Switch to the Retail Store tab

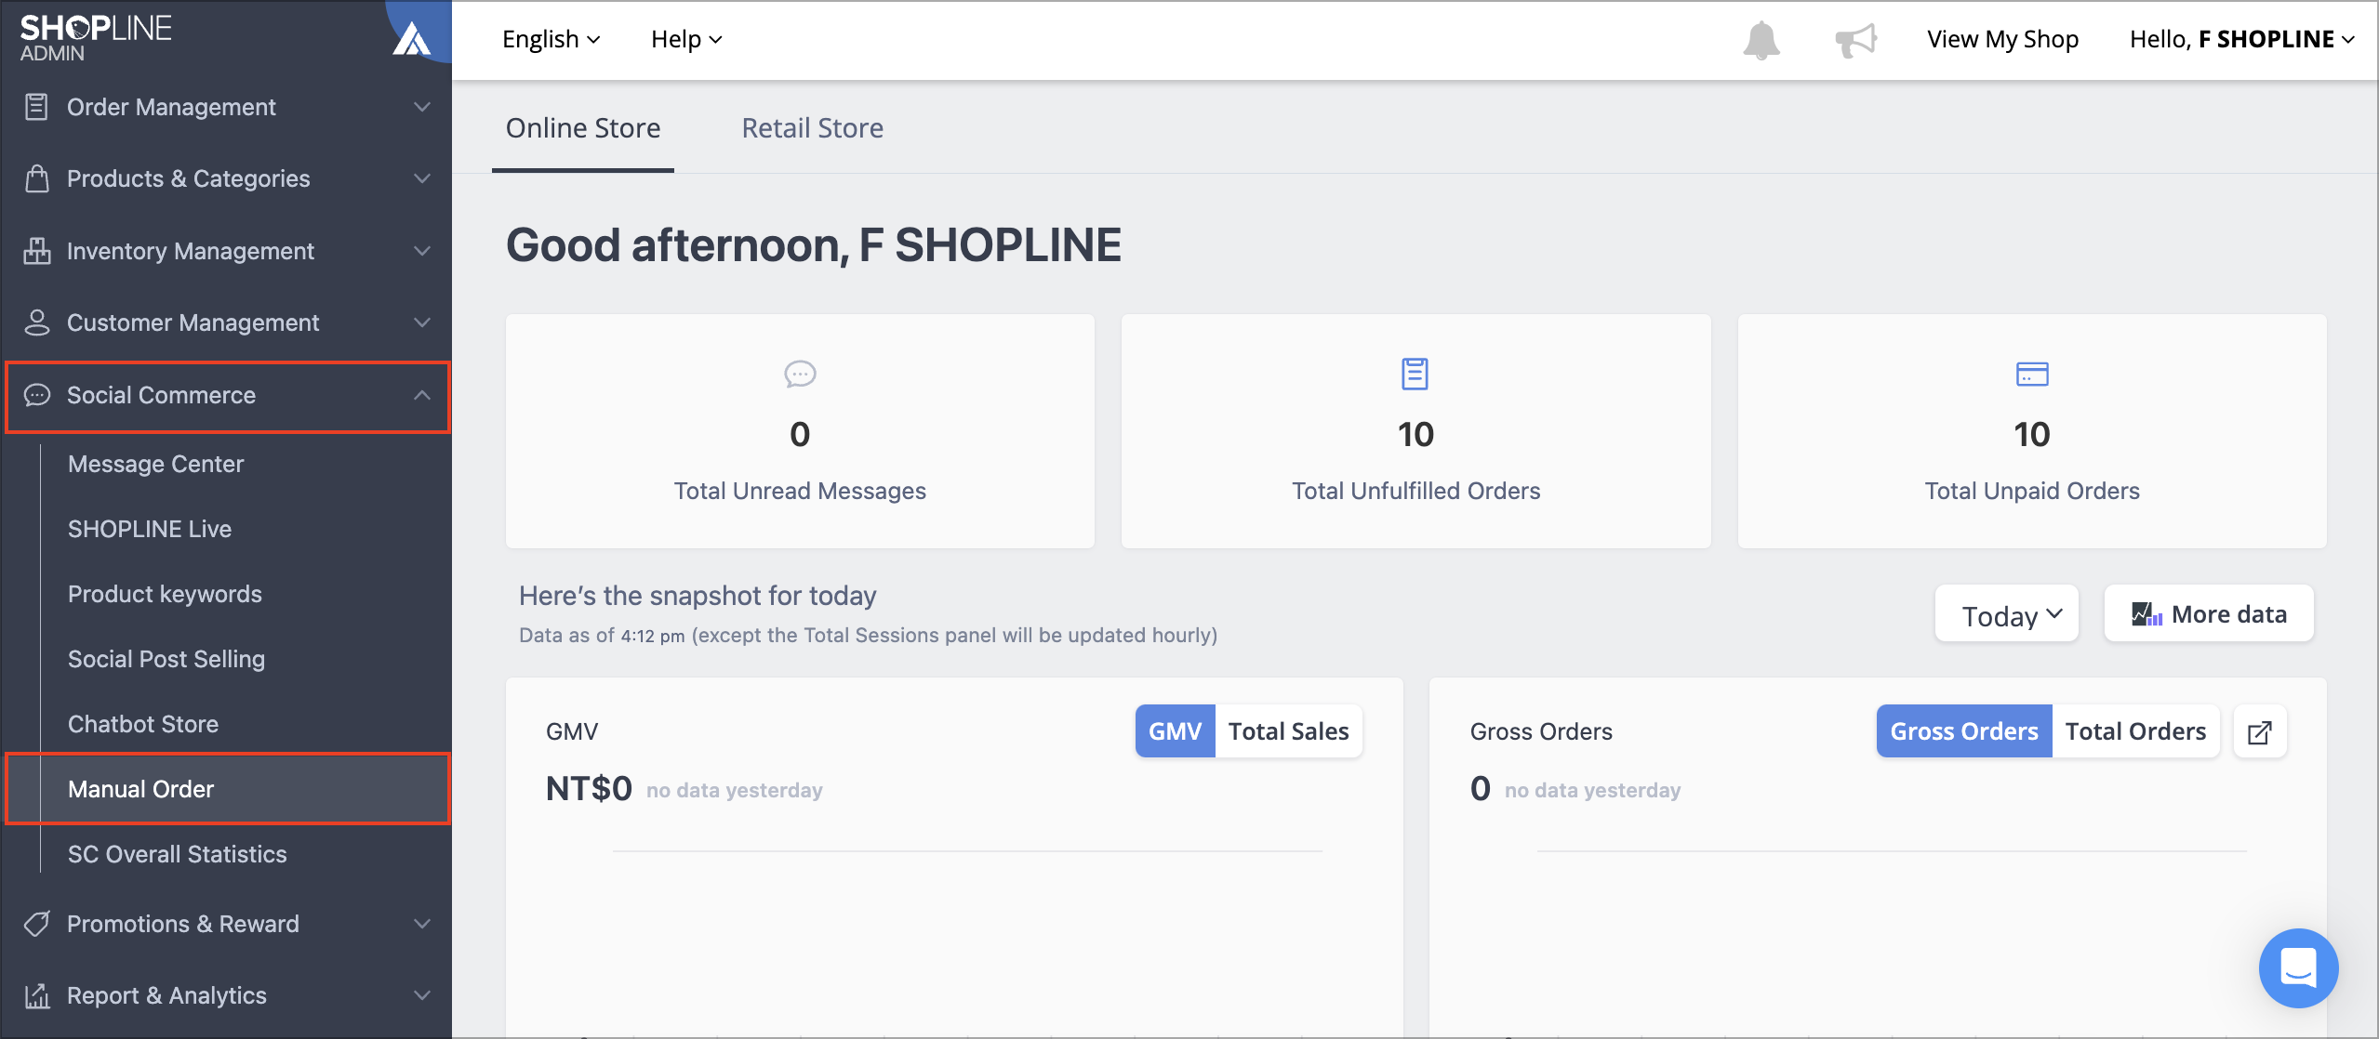tap(812, 128)
